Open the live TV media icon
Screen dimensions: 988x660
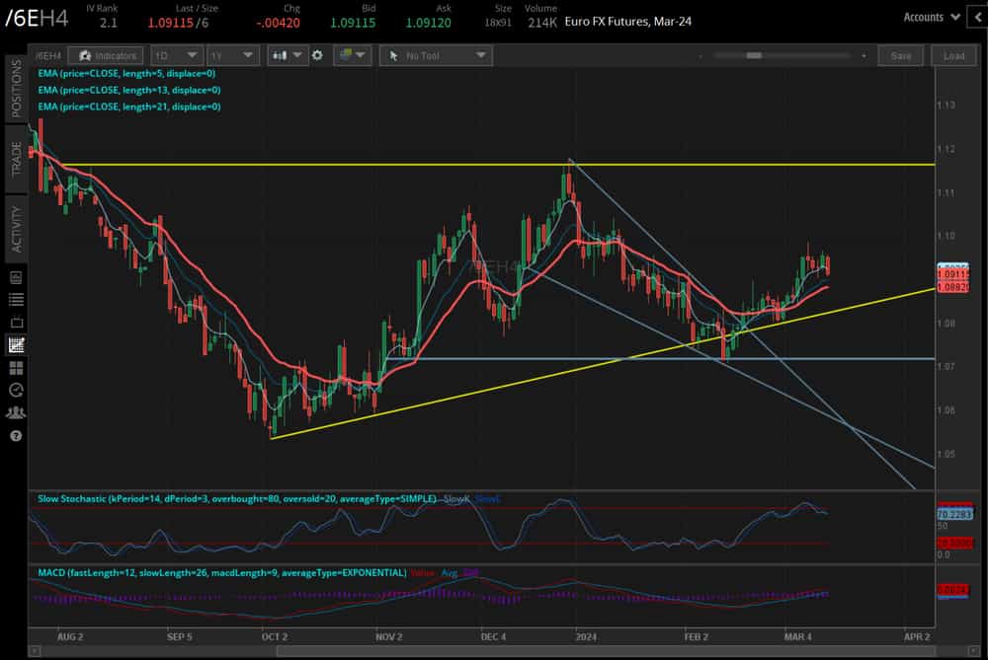pos(16,322)
